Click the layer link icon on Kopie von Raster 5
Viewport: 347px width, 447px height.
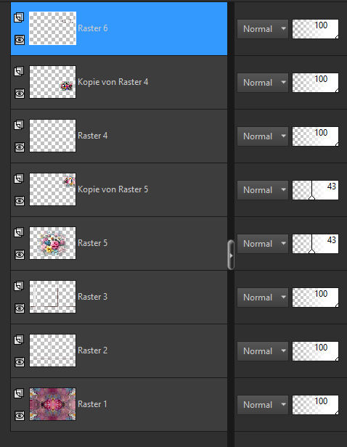coord(19,179)
